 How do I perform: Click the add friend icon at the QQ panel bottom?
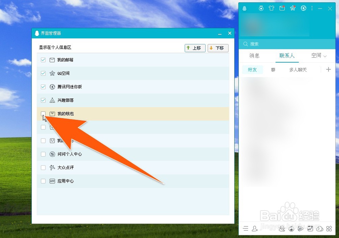pyautogui.click(x=255, y=229)
